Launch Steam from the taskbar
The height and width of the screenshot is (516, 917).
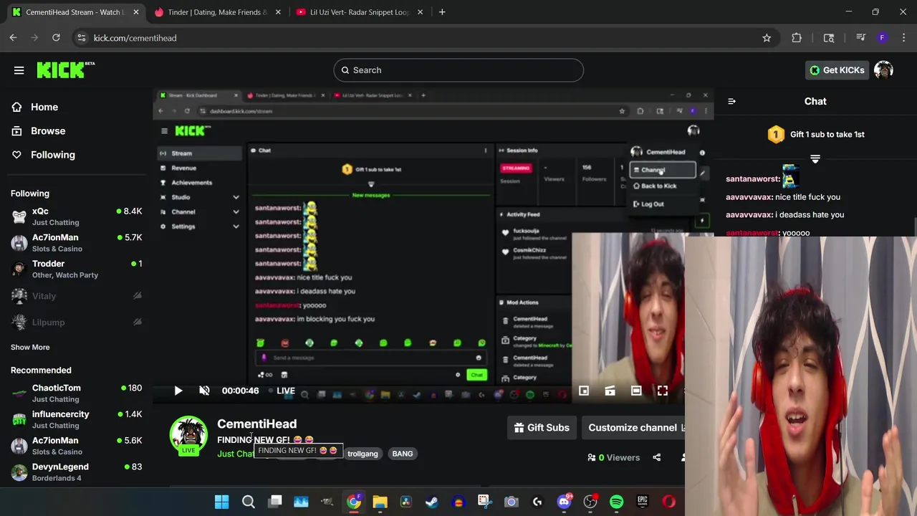click(432, 502)
